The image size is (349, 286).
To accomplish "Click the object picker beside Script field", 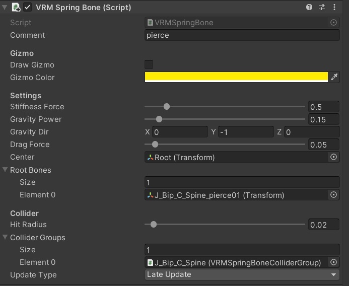I will pos(333,23).
